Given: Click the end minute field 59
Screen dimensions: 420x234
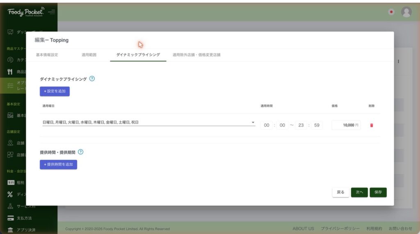Looking at the screenshot, I should click(x=317, y=125).
